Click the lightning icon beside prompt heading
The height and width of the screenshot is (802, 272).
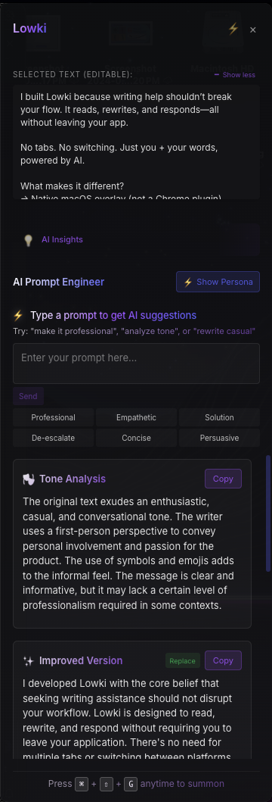pyautogui.click(x=18, y=316)
